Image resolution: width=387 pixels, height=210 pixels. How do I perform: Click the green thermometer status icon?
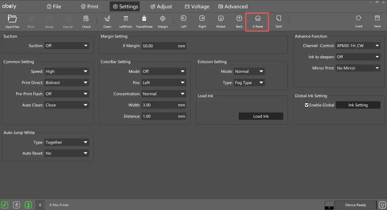coord(28,205)
